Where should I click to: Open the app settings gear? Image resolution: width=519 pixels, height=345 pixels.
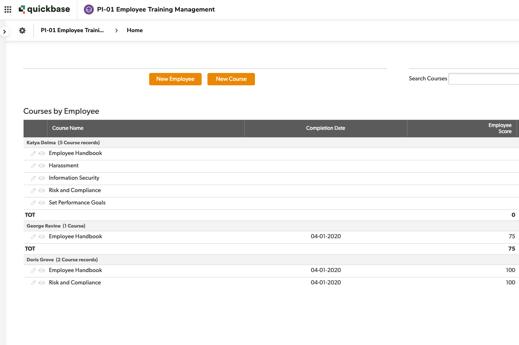coord(22,30)
